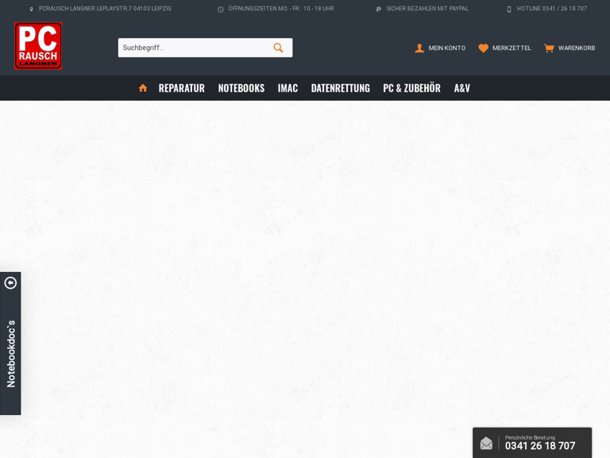Open the PC & Zubehör menu
The image size is (610, 458).
412,88
